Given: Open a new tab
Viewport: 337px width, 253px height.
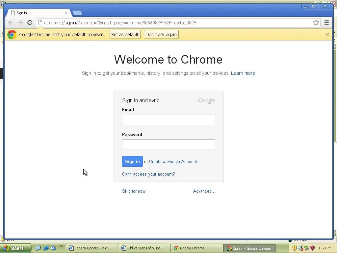Looking at the screenshot, I should pos(77,13).
